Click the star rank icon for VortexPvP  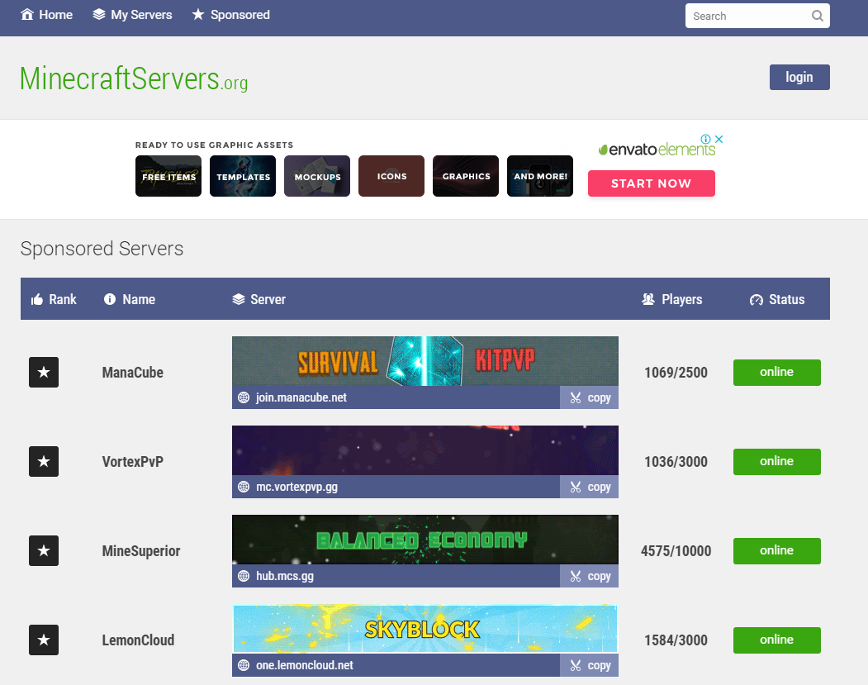(44, 461)
